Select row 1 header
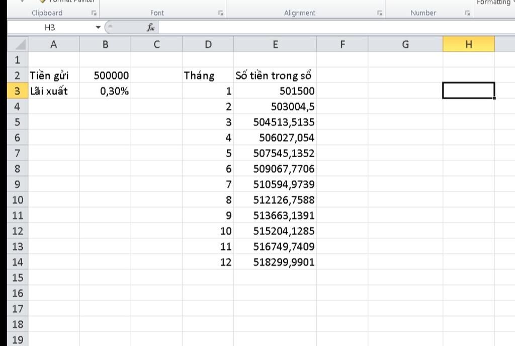The height and width of the screenshot is (346, 515). [x=18, y=60]
